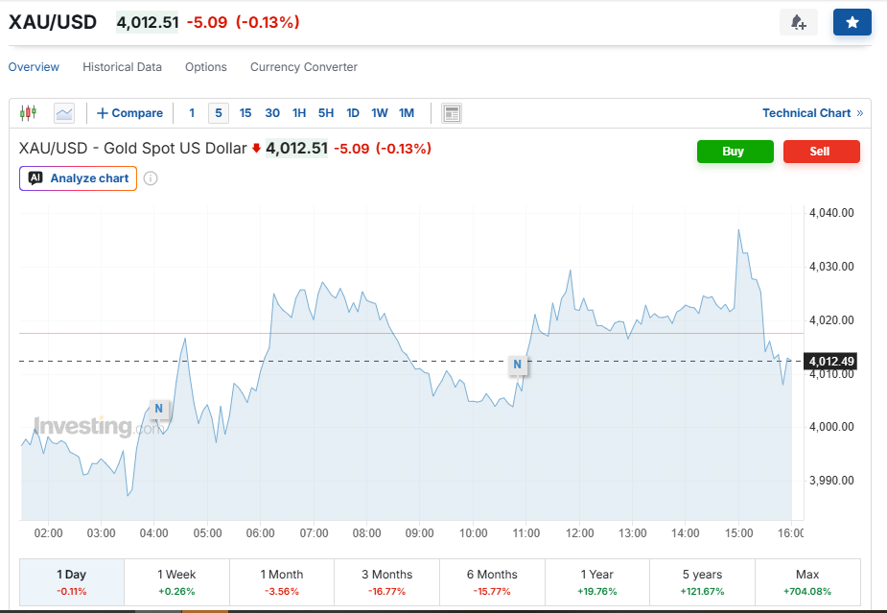Viewport: 887px width, 613px height.
Task: Select the 1 Month range
Action: [282, 582]
